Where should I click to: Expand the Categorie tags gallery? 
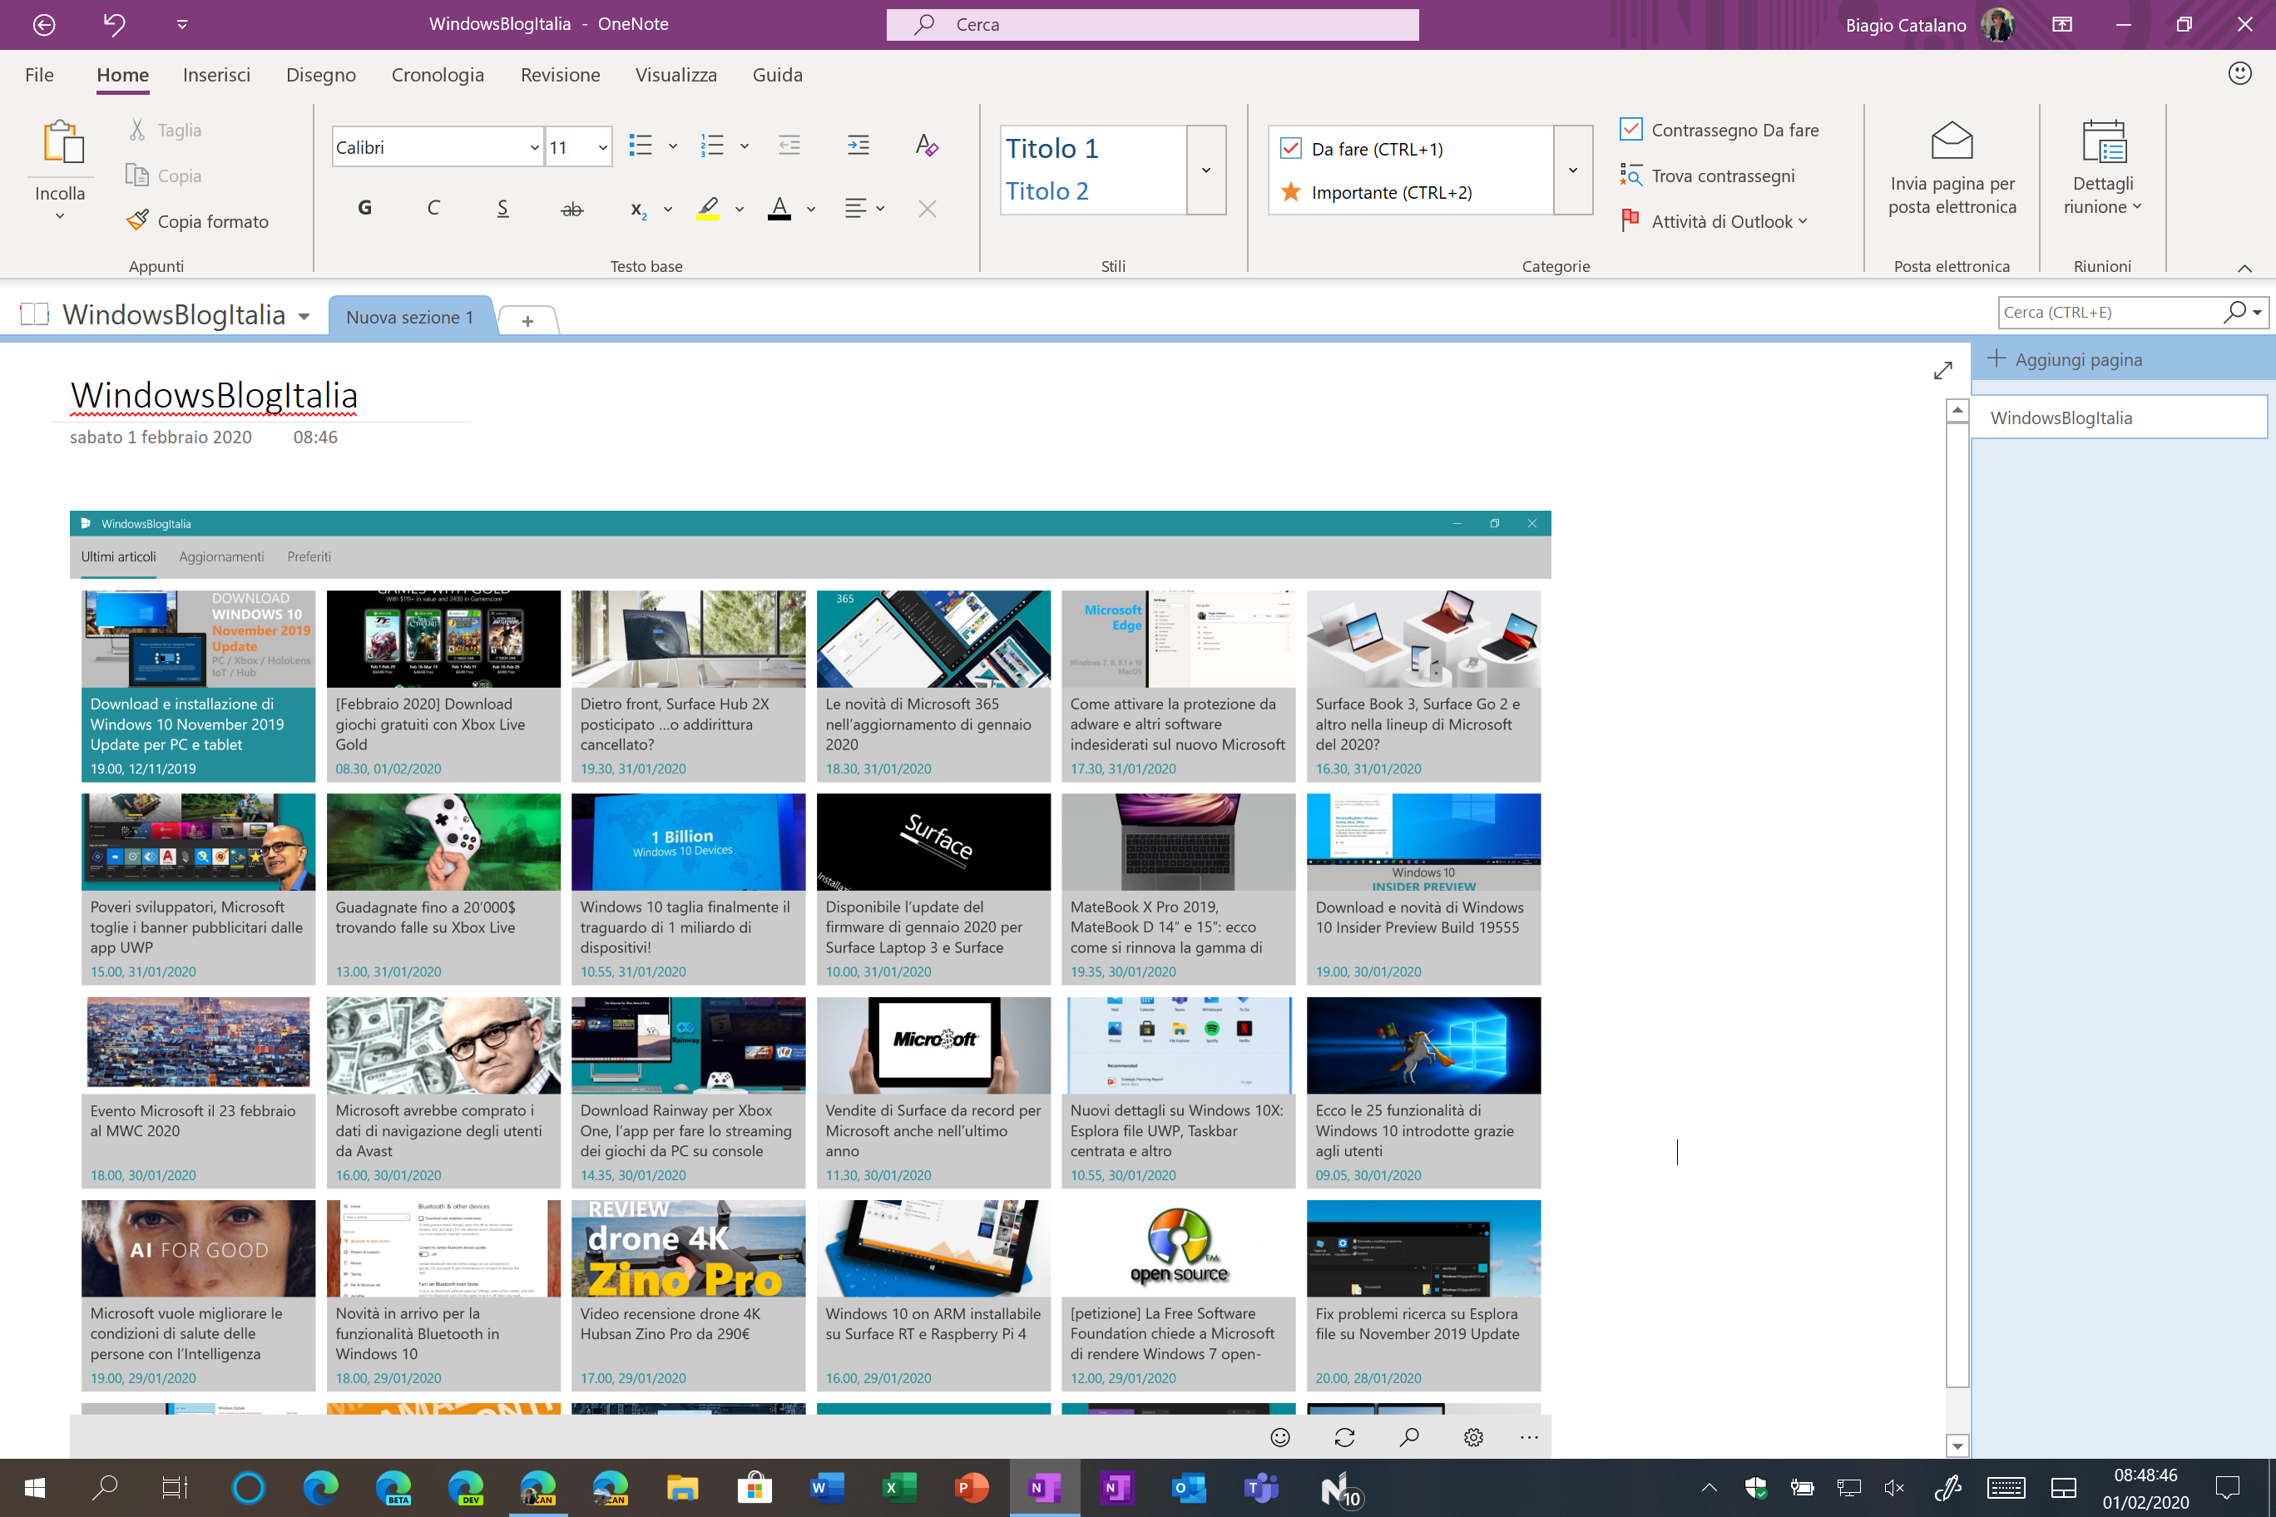point(1572,170)
